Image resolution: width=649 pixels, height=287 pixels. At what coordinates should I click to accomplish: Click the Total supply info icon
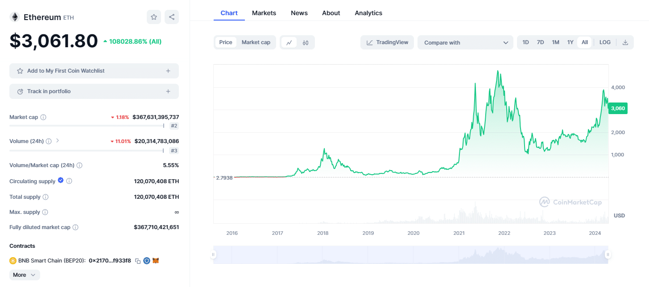point(45,197)
